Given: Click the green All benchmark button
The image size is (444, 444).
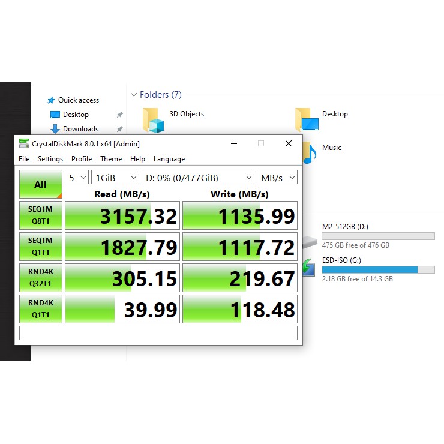Looking at the screenshot, I should (x=40, y=184).
